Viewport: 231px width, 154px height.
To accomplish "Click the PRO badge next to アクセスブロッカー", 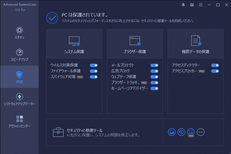I will coord(202,71).
